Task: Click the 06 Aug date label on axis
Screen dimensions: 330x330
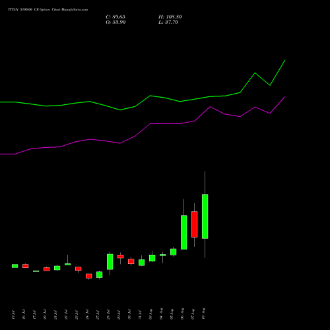Action: [x=182, y=313]
